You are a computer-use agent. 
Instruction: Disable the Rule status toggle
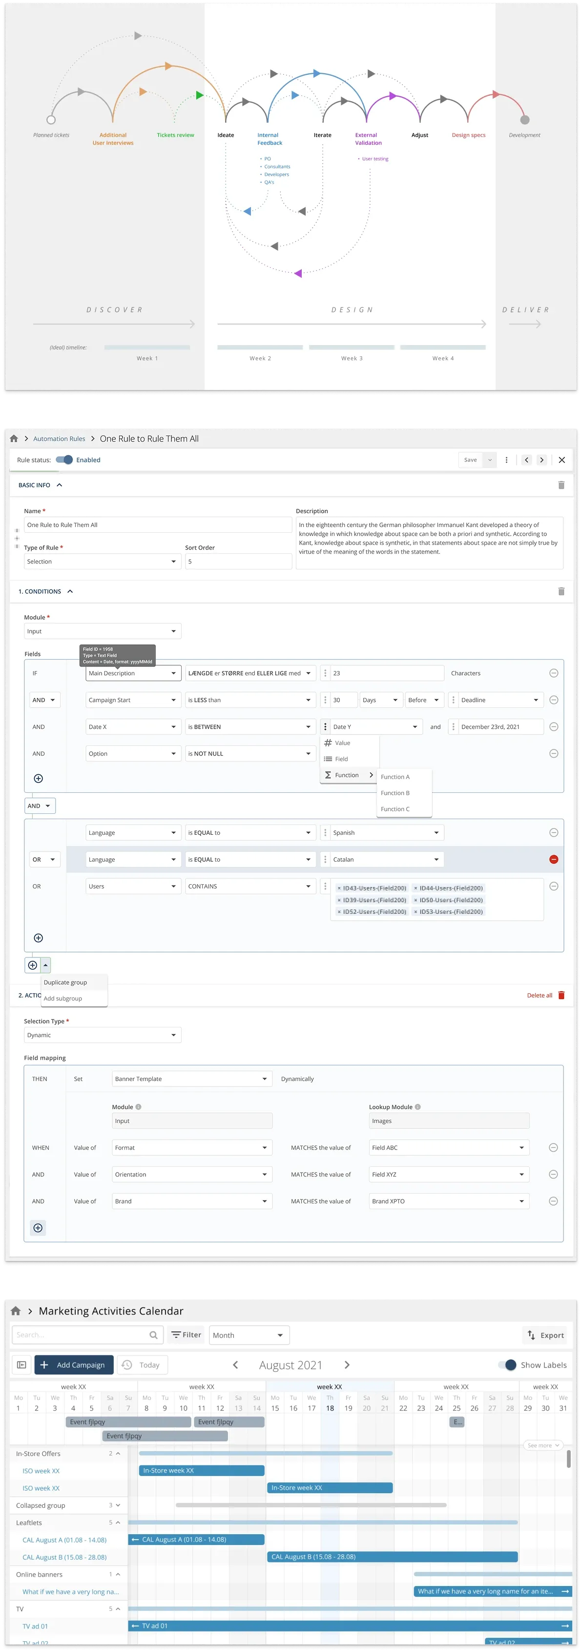pos(64,460)
